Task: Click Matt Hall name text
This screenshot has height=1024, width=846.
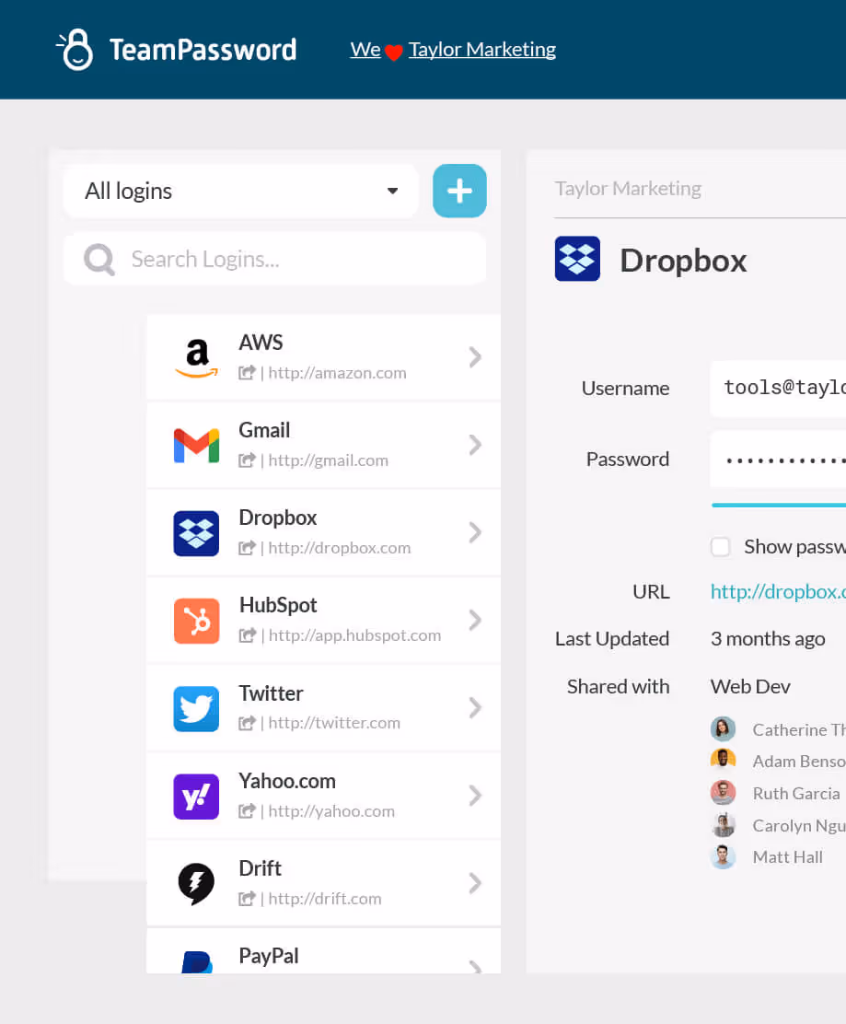Action: 788,856
